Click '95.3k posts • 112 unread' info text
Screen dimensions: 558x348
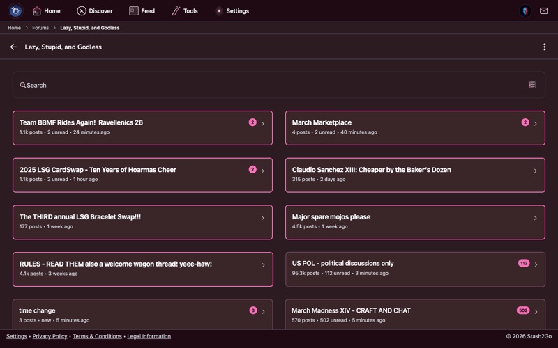(x=321, y=273)
